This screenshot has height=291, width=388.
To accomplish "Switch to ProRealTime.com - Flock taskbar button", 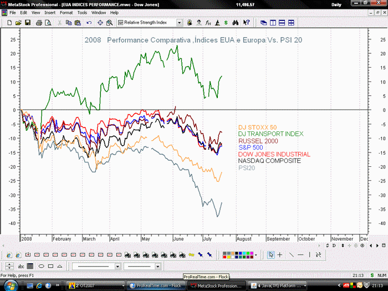I will tap(156, 286).
